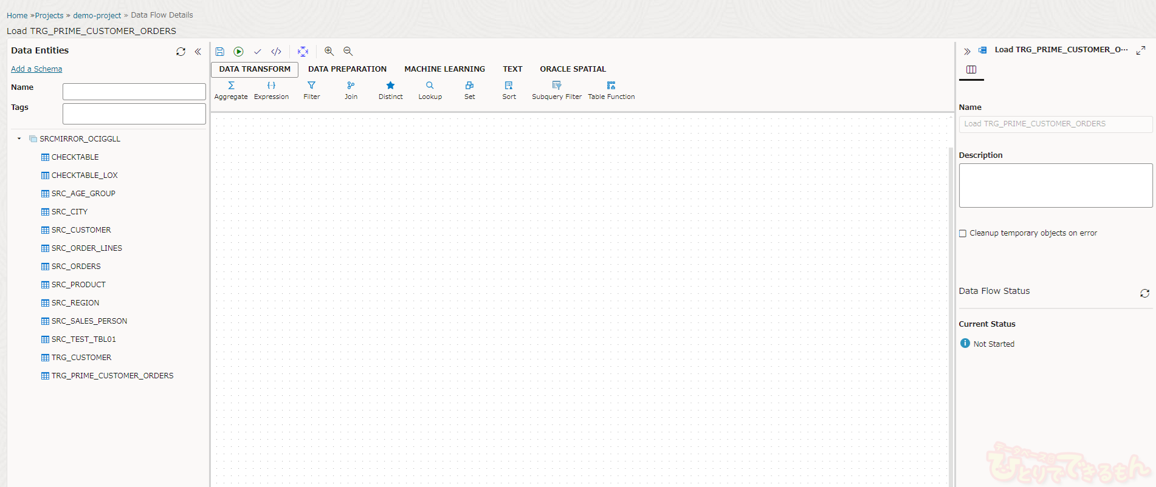
Task: Click the Save data flow icon
Action: [x=220, y=52]
